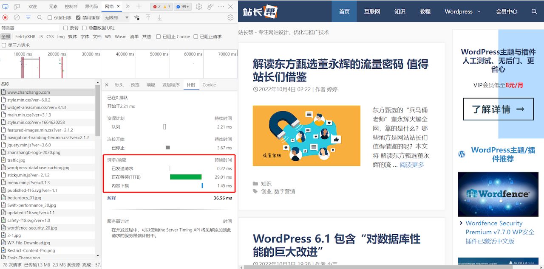Import a HAR file
Viewport: 544px width, 269px height.
tap(148, 17)
